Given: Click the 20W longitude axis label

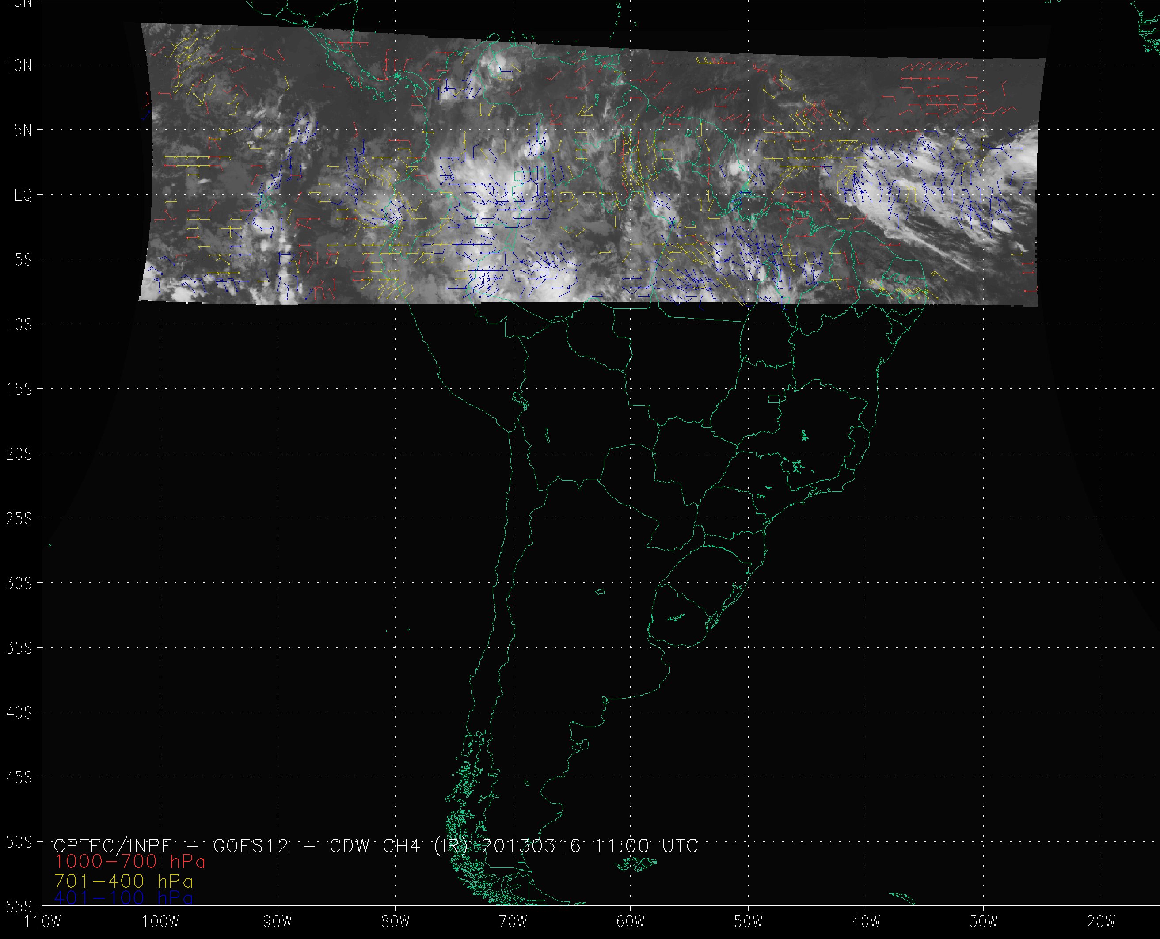Looking at the screenshot, I should tap(1101, 922).
